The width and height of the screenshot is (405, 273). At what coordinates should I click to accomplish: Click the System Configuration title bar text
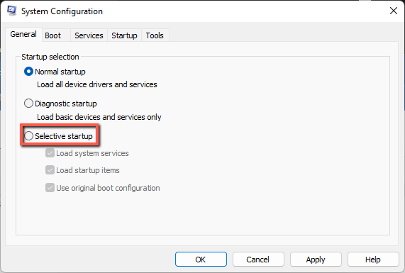[x=62, y=11]
